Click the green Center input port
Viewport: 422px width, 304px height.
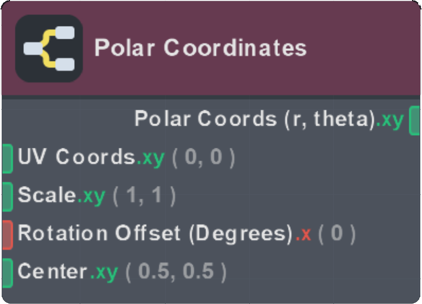click(7, 271)
